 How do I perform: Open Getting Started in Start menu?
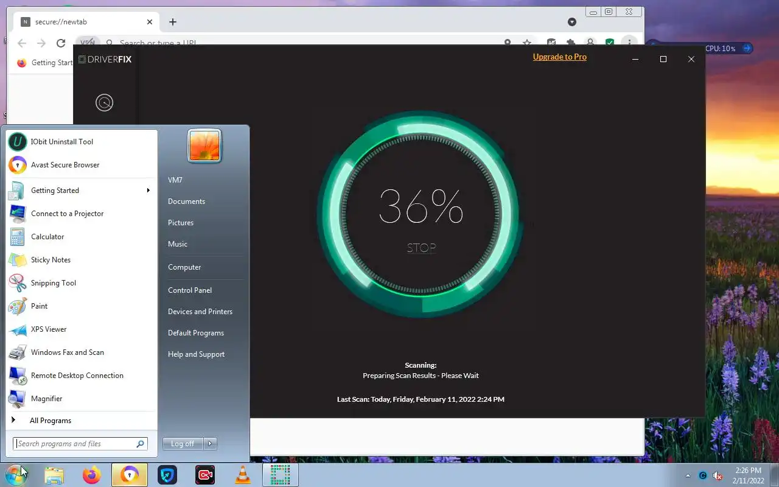(82, 191)
